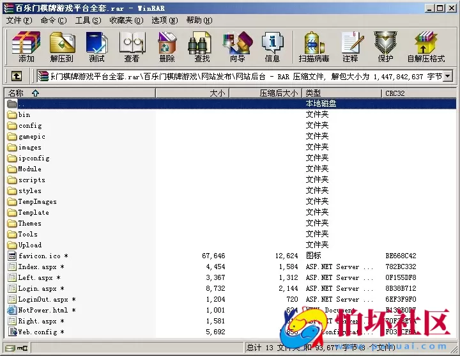Click the Add (添加) toolbar icon
Screen dimensions: 460x356
(26, 47)
